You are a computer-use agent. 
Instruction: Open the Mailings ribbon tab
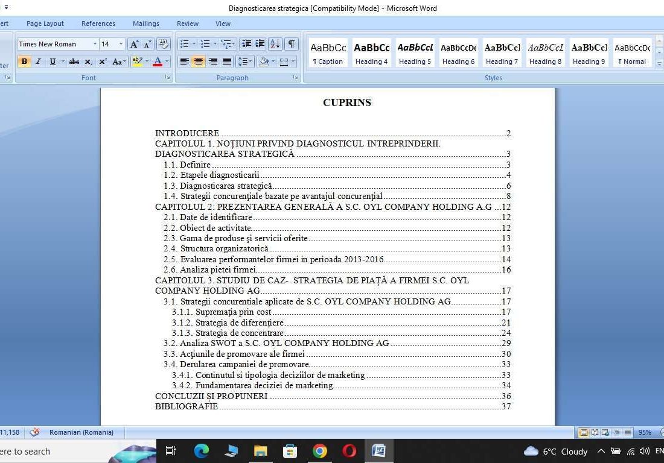pos(145,24)
